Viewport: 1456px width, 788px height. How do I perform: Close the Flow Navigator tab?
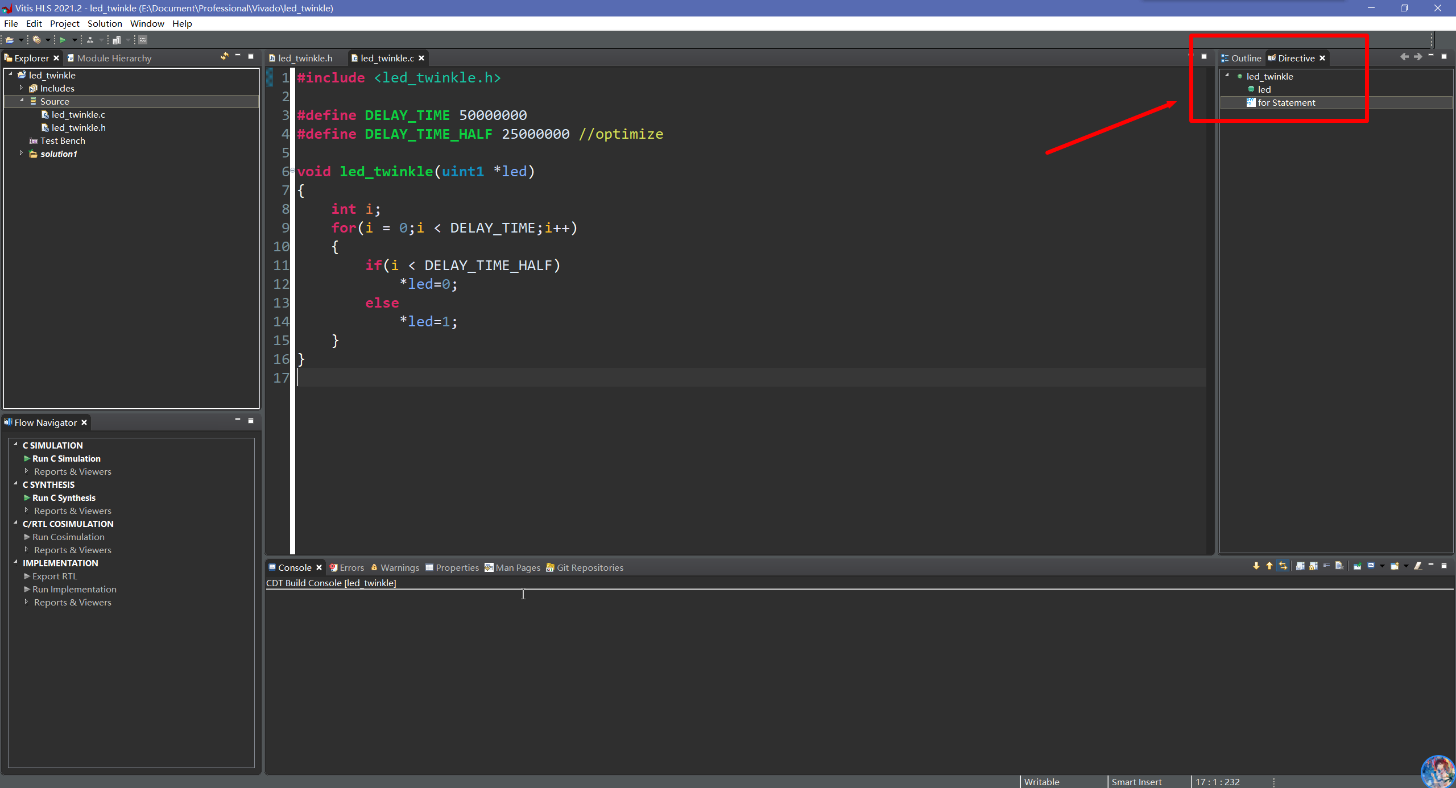coord(84,422)
